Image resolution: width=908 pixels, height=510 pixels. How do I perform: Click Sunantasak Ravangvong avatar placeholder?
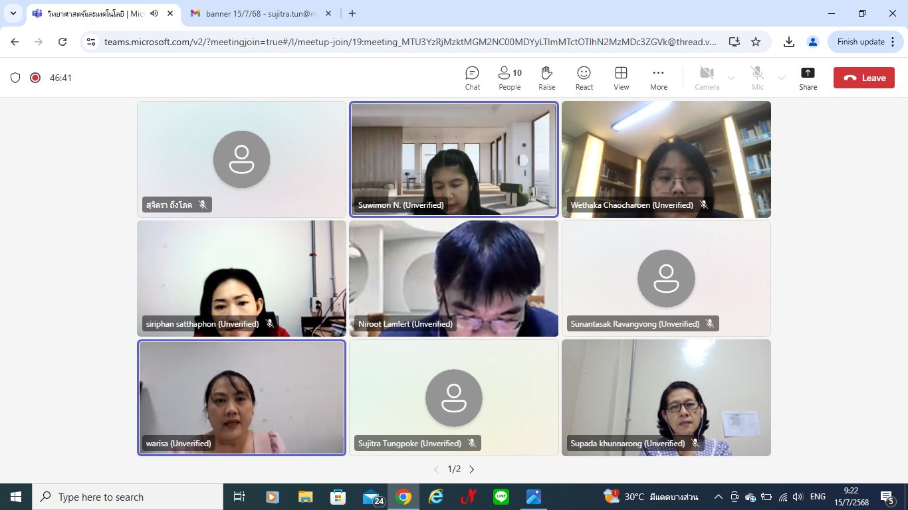pyautogui.click(x=666, y=279)
